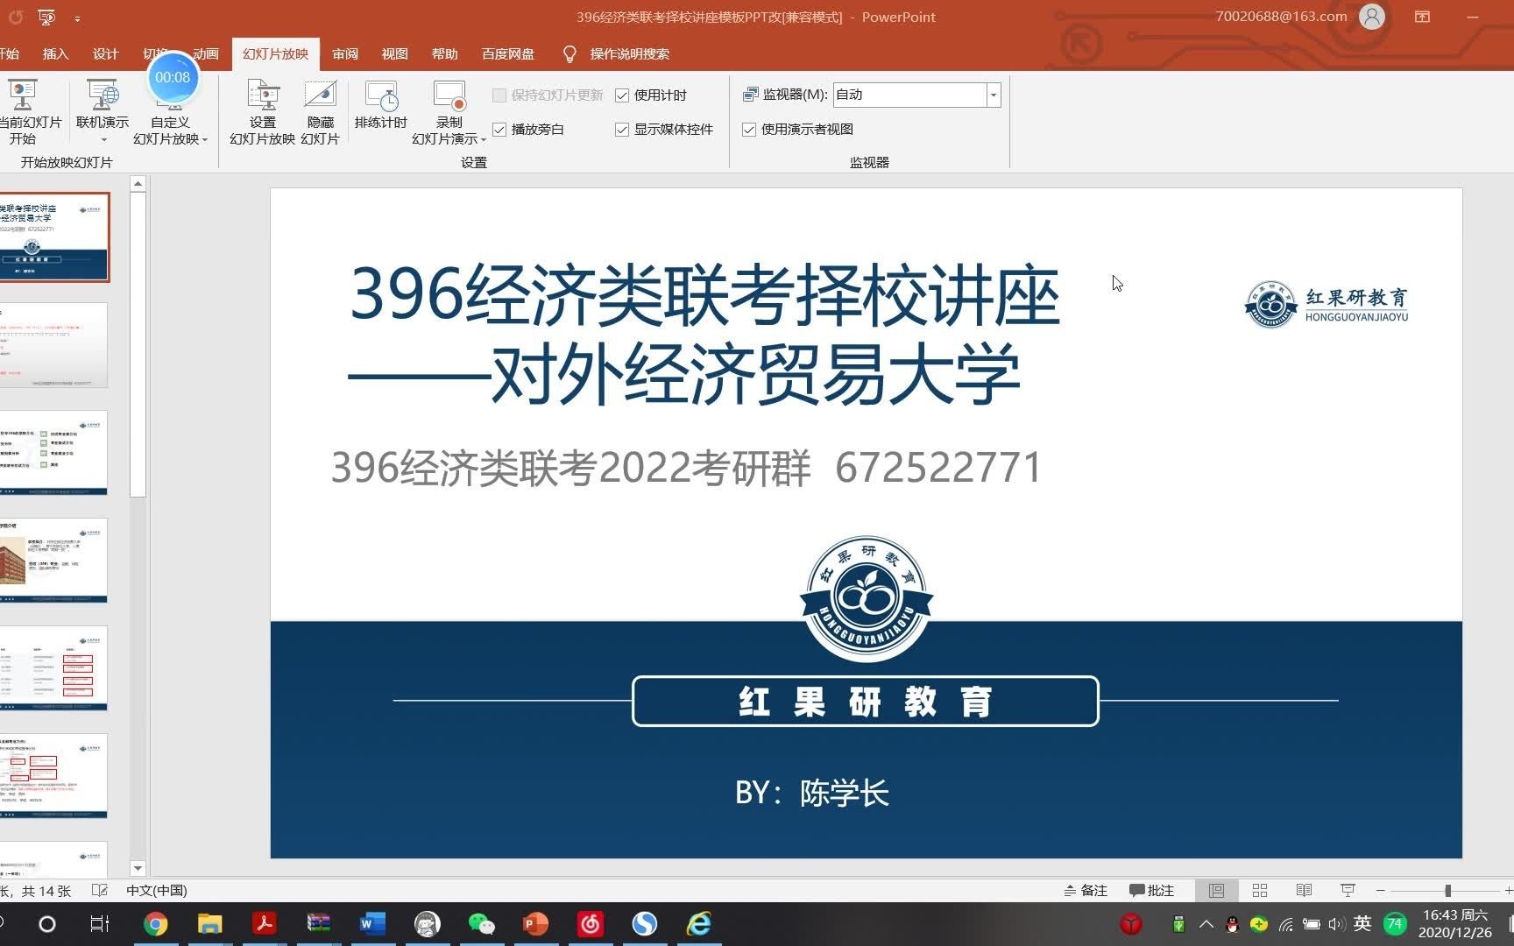Click Start From Beginning in Quick Access toolbar
Viewport: 1514px width, 946px height.
(46, 17)
